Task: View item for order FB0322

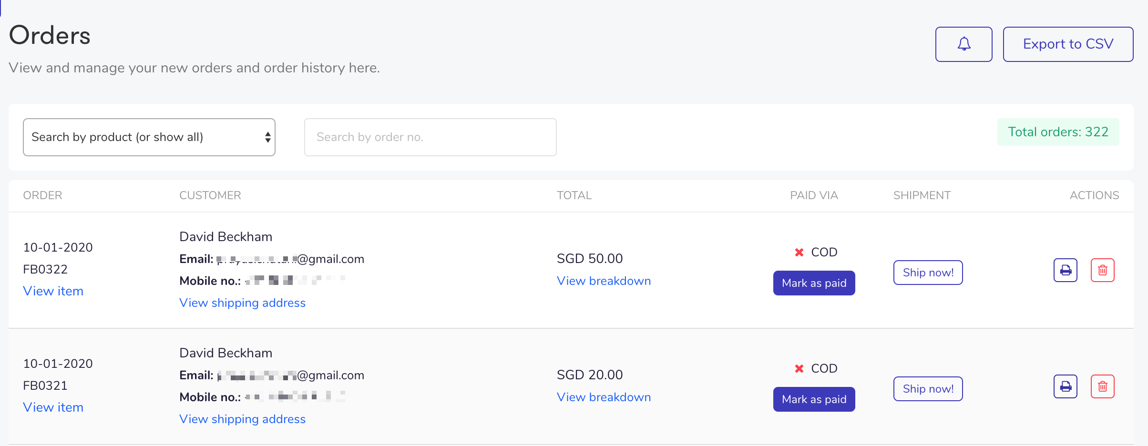Action: [x=53, y=291]
